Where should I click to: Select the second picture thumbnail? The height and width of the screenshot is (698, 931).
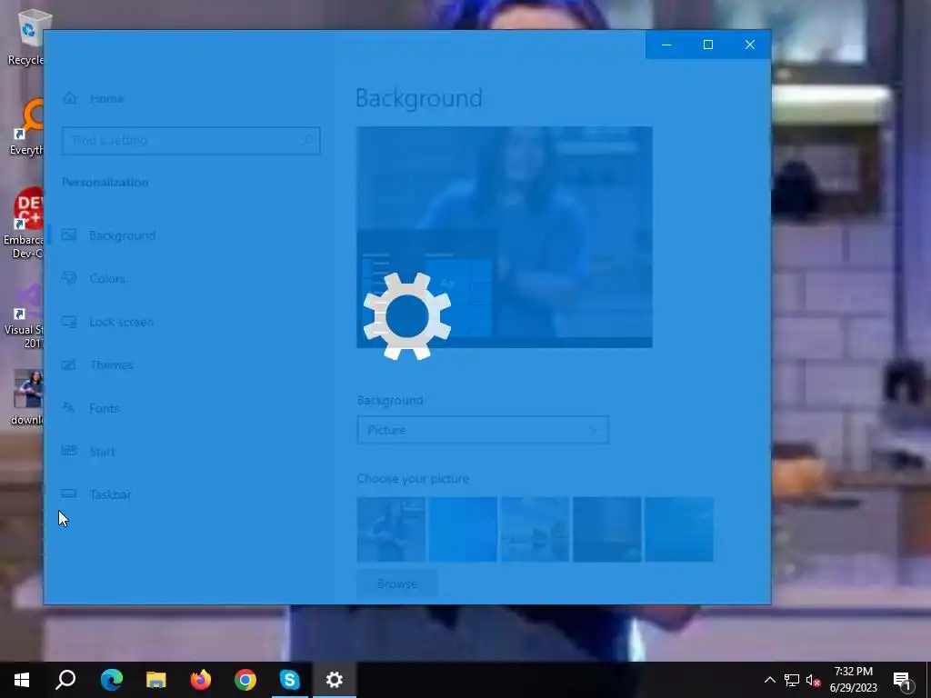pos(463,530)
